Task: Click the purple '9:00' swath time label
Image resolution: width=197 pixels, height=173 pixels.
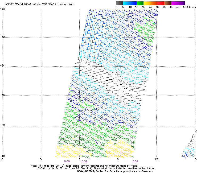Action: click(x=67, y=162)
